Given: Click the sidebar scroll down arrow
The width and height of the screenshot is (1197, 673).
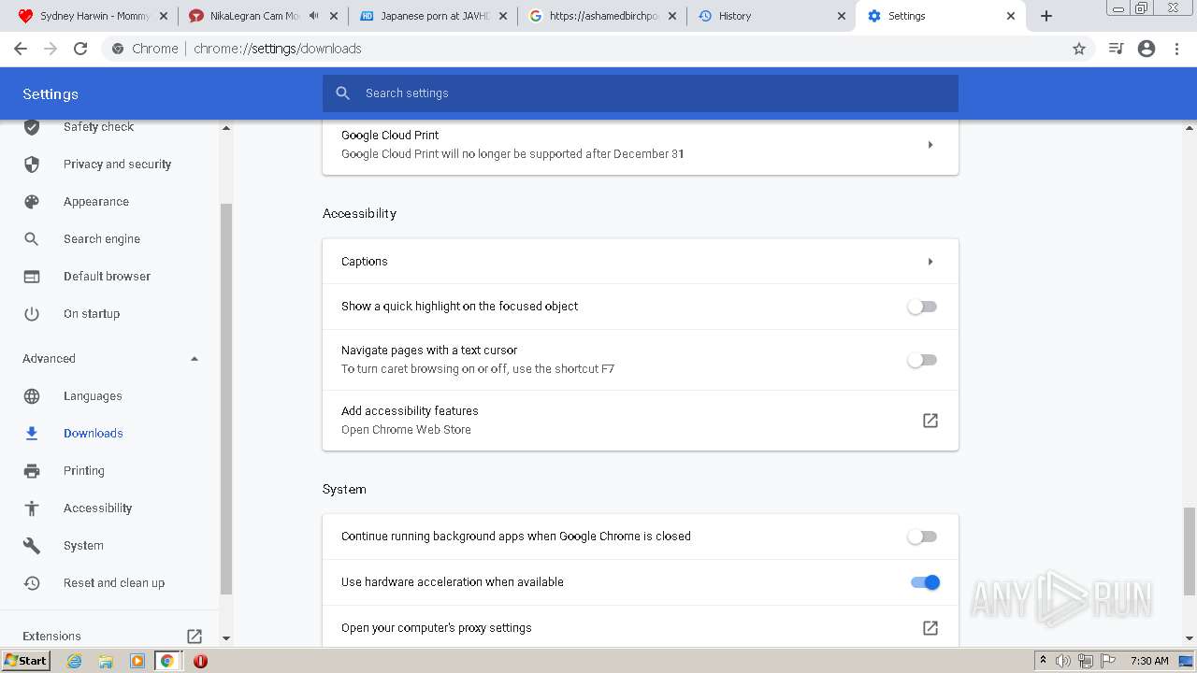Looking at the screenshot, I should [225, 638].
